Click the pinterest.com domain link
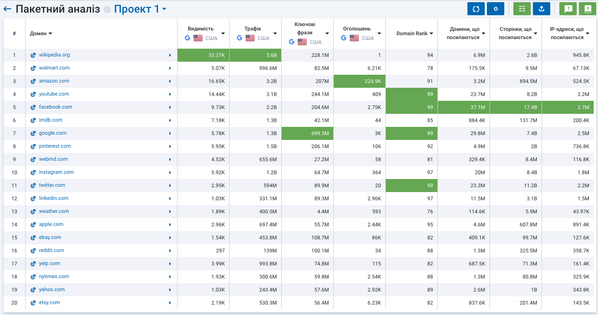The image size is (598, 315). (x=55, y=146)
